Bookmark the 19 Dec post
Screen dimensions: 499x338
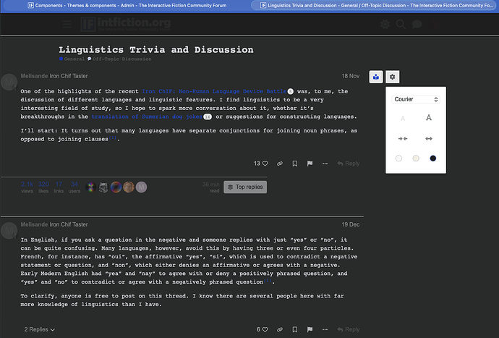[294, 329]
